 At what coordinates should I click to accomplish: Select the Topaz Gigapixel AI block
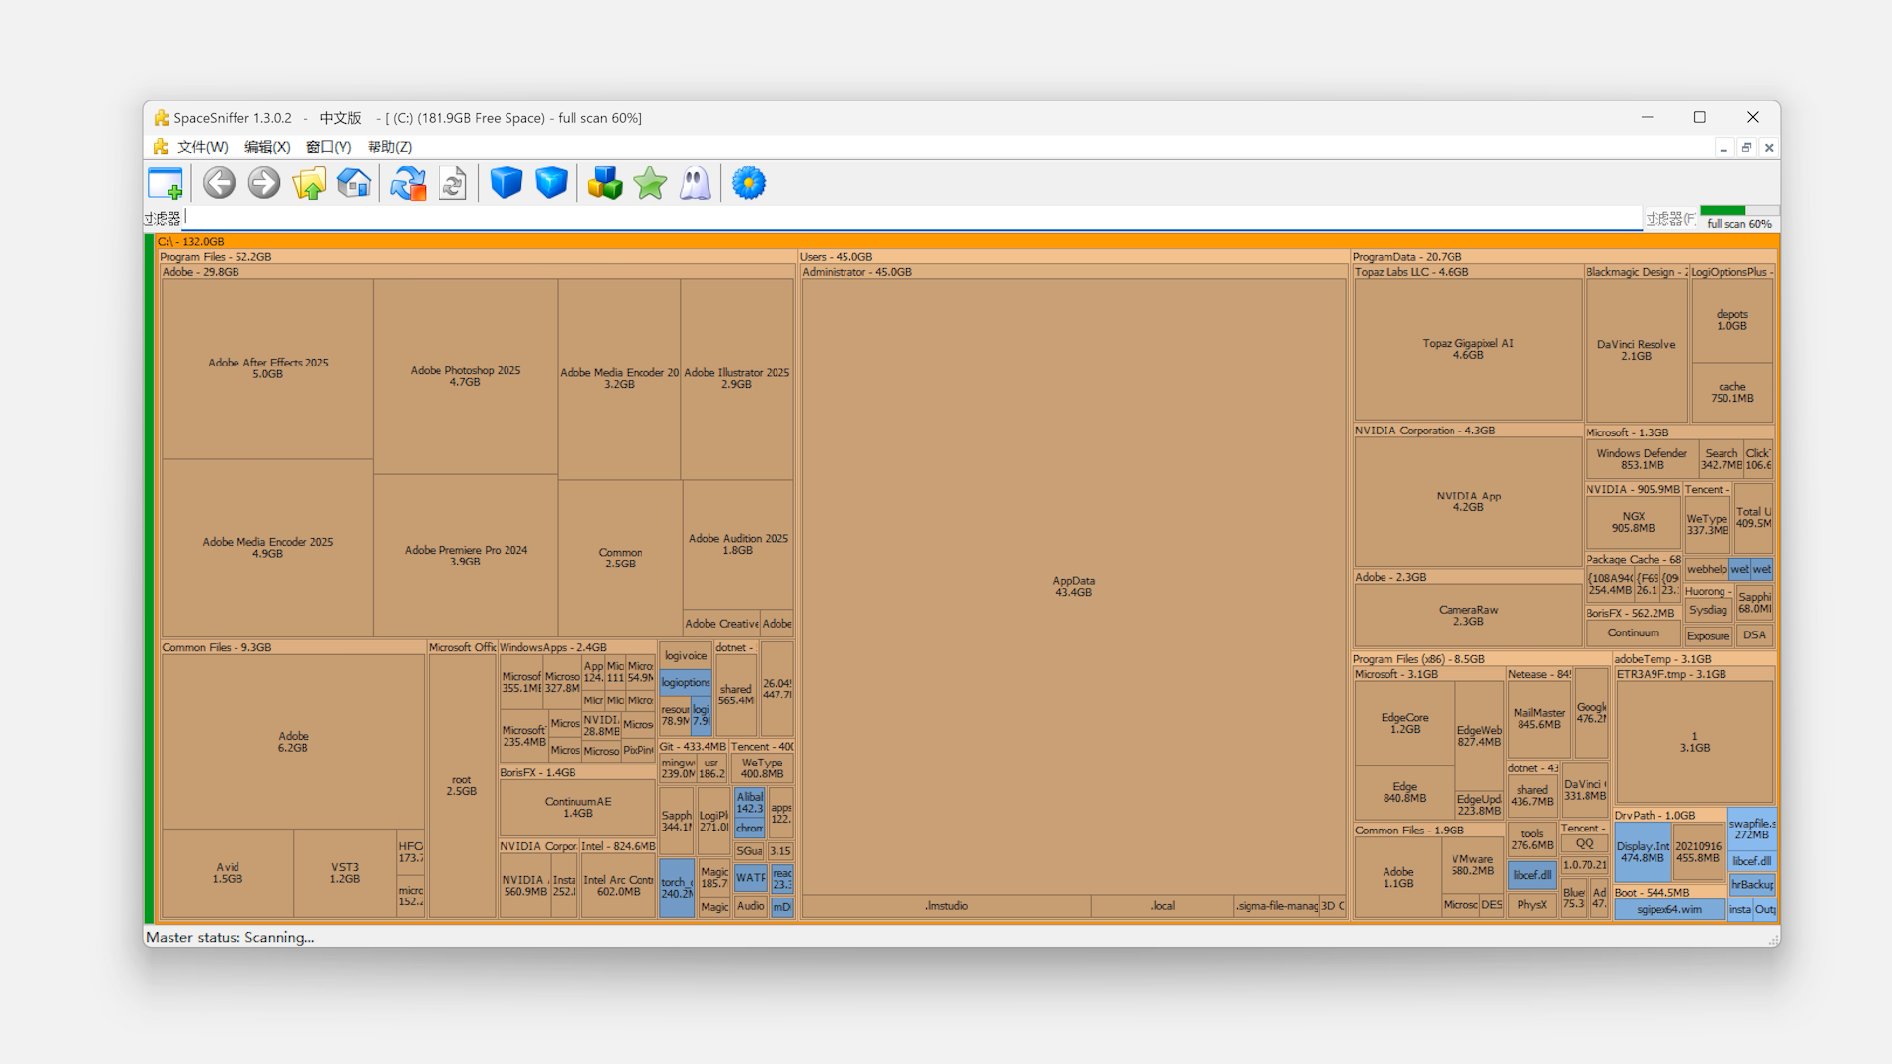[x=1467, y=349]
